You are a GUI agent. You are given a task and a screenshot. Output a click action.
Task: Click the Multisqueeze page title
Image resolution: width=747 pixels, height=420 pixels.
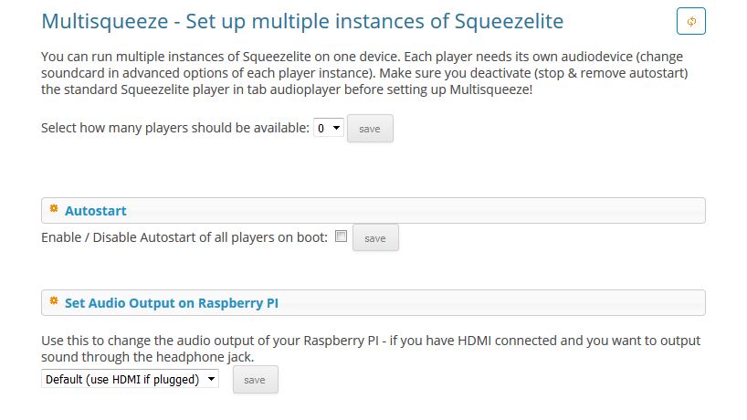pos(302,21)
